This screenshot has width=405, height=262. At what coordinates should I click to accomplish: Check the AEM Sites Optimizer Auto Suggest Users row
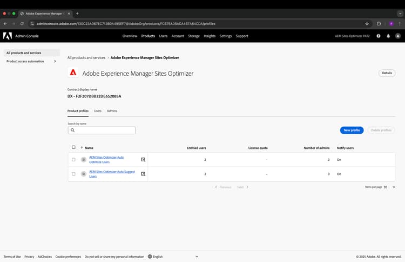tap(73, 174)
